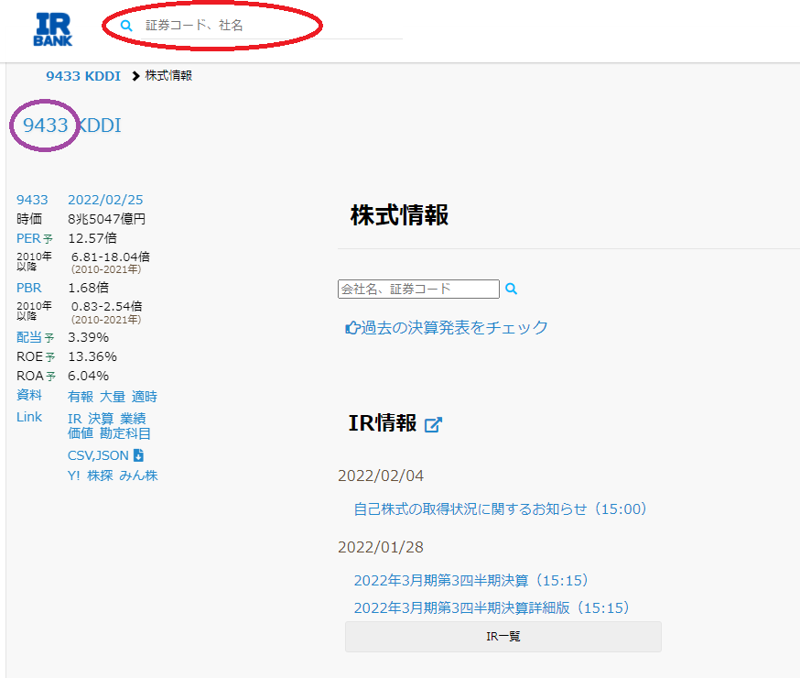The width and height of the screenshot is (800, 678).
Task: Open 自己株式の取得状況に関するお知らせ link
Action: [501, 509]
